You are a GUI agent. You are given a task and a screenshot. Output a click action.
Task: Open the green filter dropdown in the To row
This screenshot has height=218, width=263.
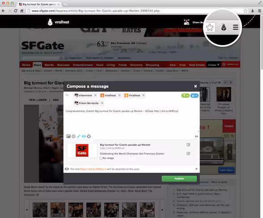185,96
